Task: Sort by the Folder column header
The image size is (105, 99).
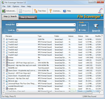Action: [61, 36]
